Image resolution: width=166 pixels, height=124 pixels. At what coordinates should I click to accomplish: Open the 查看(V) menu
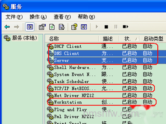62,17
